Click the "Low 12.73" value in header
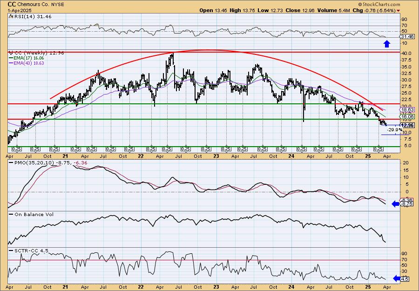This screenshot has width=419, height=291. click(270, 10)
